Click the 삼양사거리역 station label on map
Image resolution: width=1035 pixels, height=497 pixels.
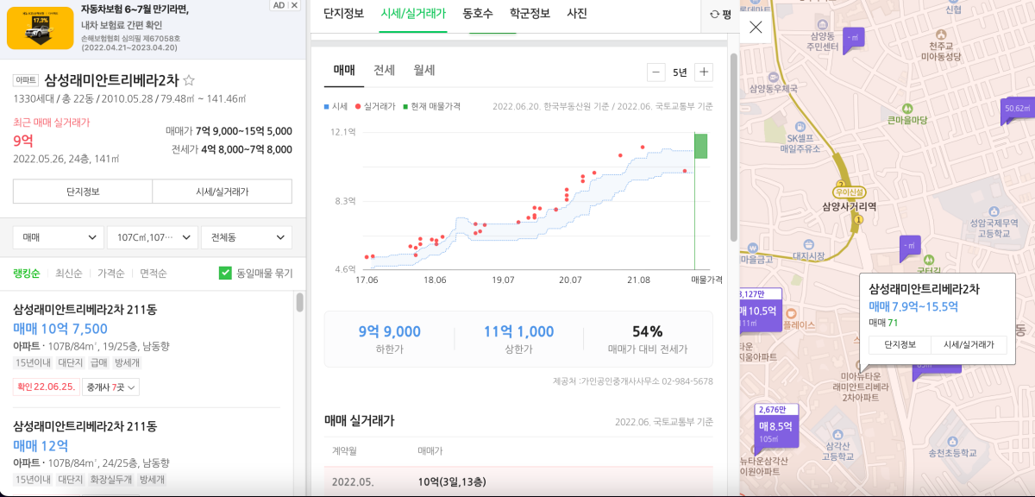click(x=849, y=207)
